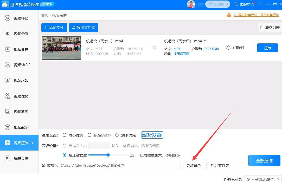282x182 pixels.
Task: Click 清空列表 button
Action: 270,28
